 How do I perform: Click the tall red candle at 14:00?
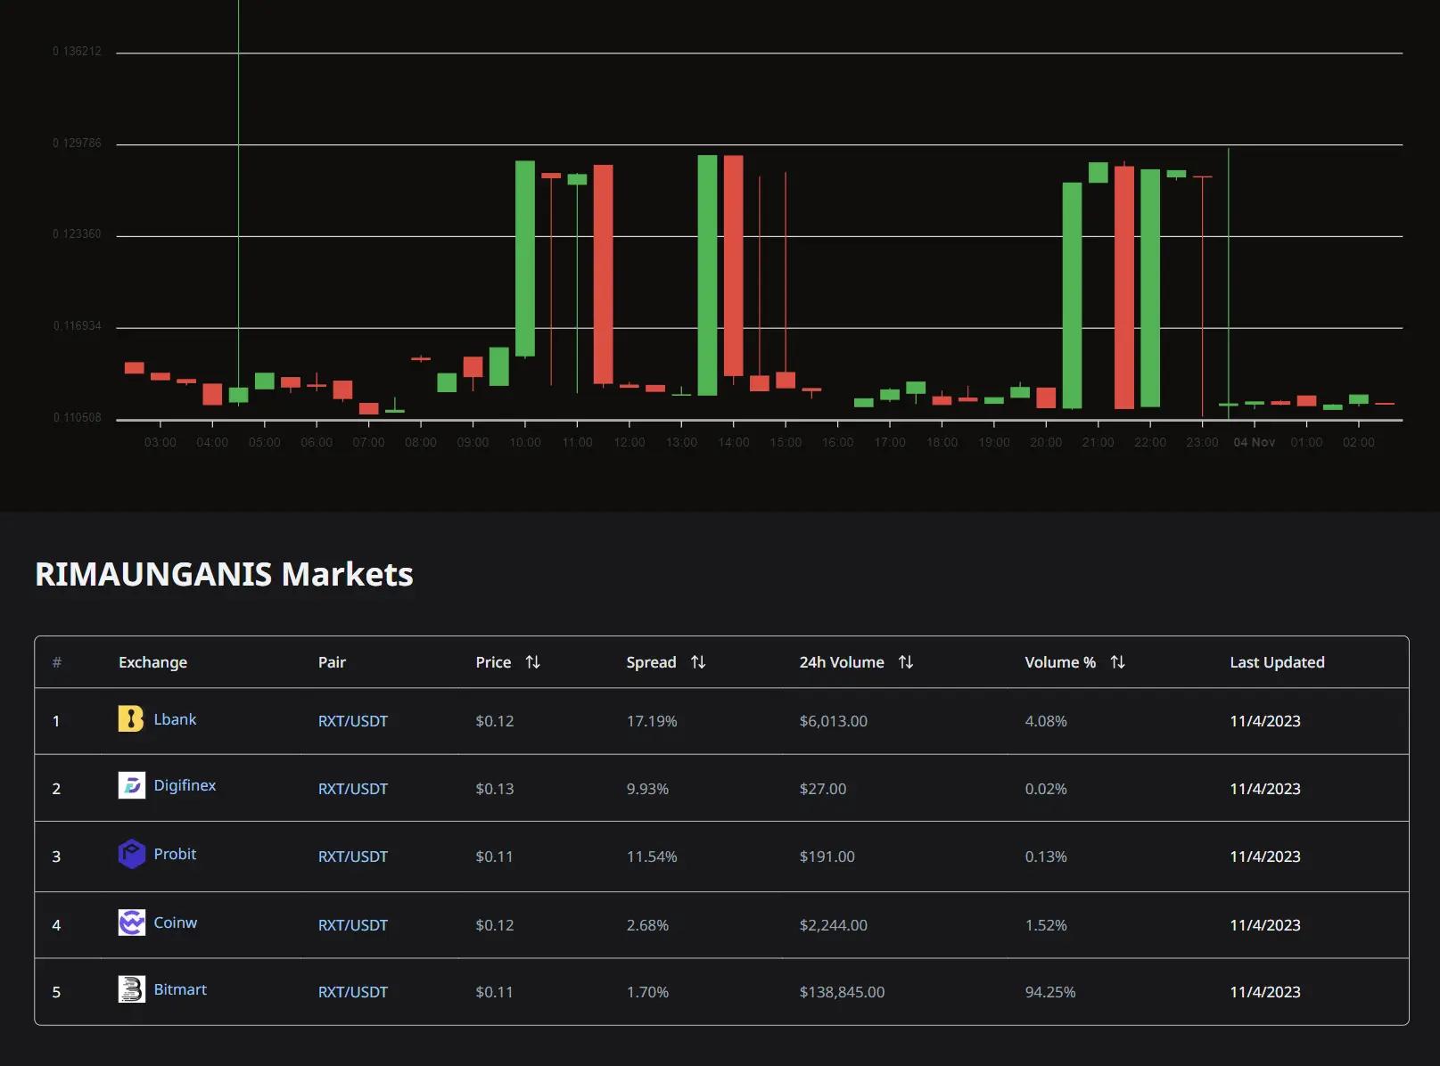coord(734,266)
